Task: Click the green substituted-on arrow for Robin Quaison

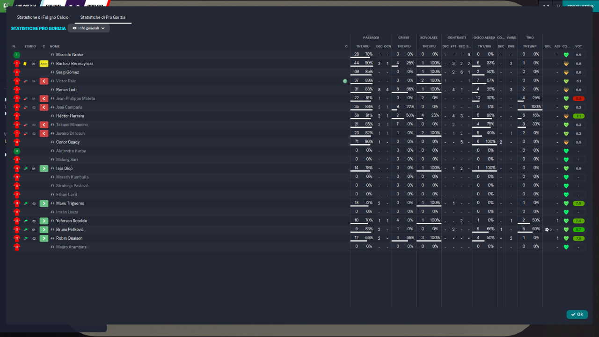Action: pyautogui.click(x=44, y=238)
